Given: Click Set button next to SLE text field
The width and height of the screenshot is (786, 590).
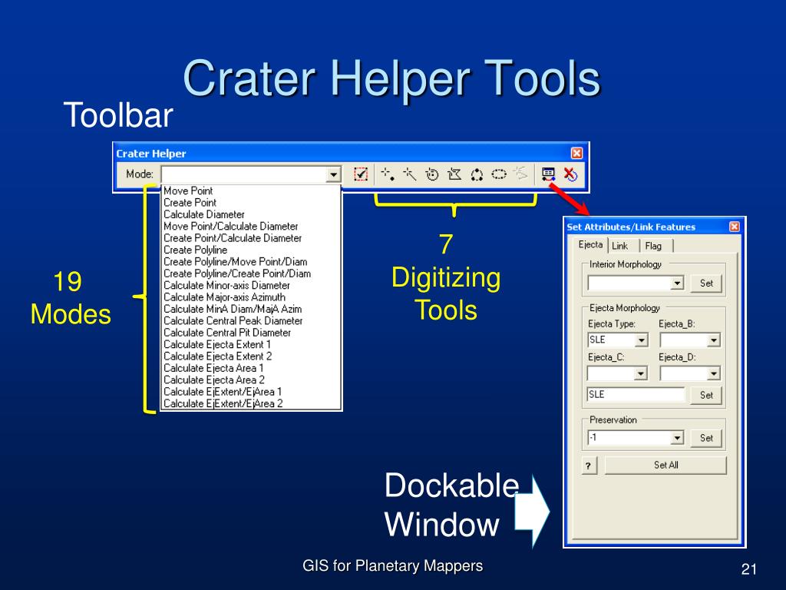Looking at the screenshot, I should (706, 395).
